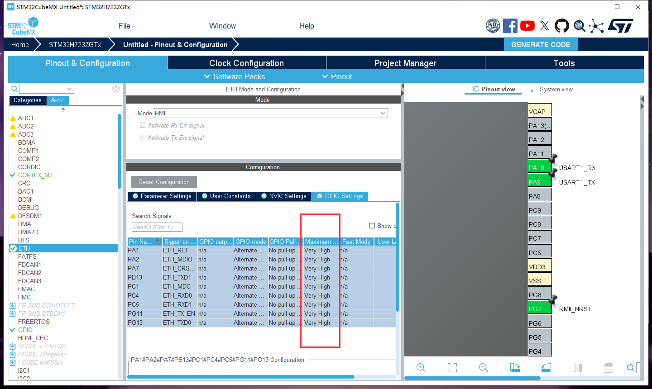The width and height of the screenshot is (652, 389).
Task: Click Reset Configuration button
Action: (164, 182)
